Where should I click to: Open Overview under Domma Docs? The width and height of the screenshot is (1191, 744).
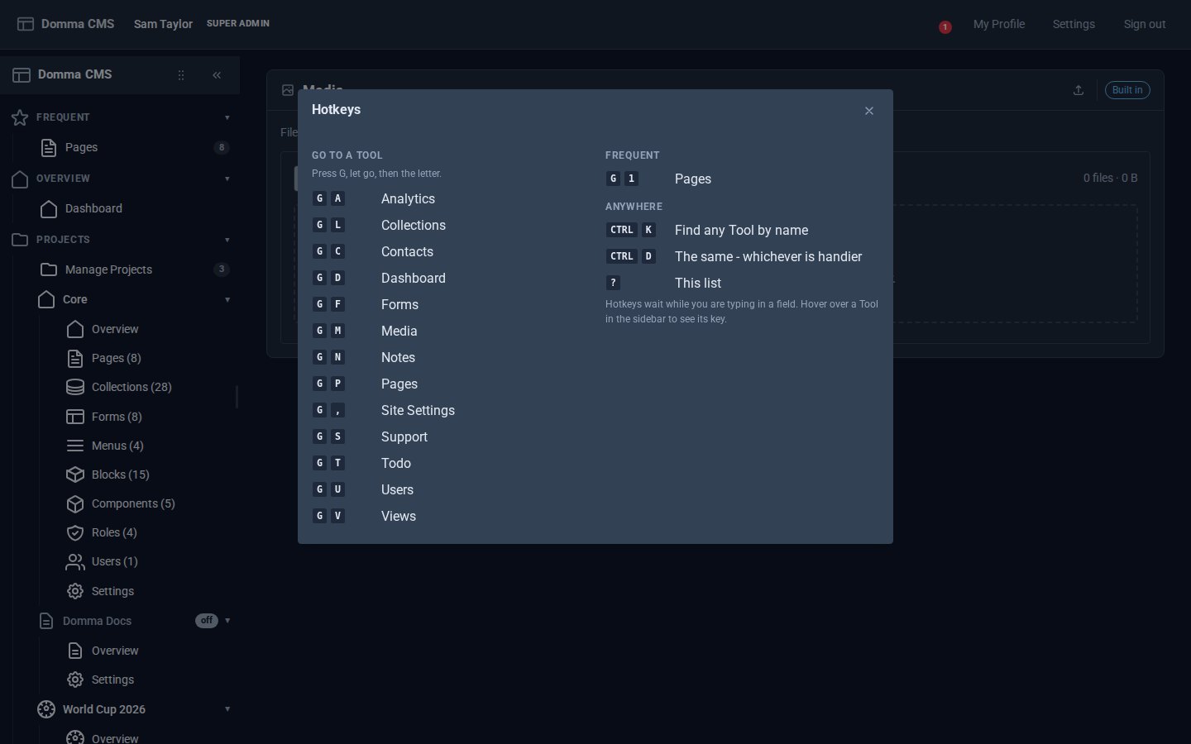point(115,651)
